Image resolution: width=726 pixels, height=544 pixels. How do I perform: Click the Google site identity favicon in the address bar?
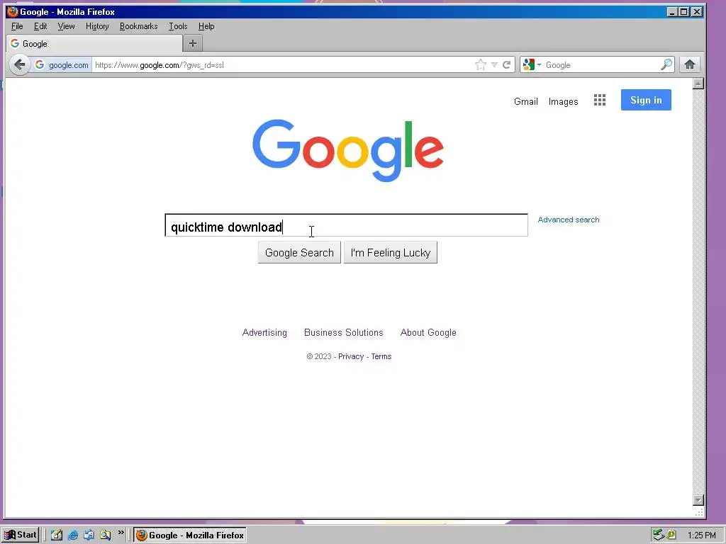[x=40, y=64]
